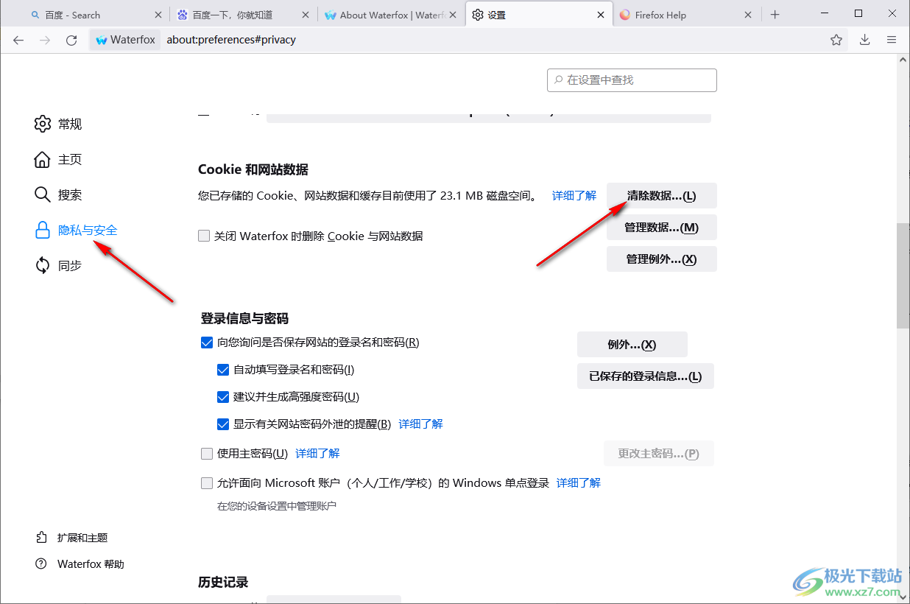This screenshot has width=910, height=604.
Task: Select the 主页 home icon in sidebar
Action: pos(43,159)
